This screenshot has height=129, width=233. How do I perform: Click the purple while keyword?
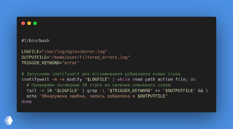click(123, 80)
